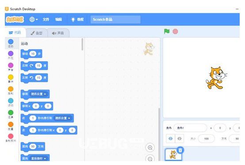The image size is (245, 165).
Task: Click the red stop button
Action: pos(175,31)
